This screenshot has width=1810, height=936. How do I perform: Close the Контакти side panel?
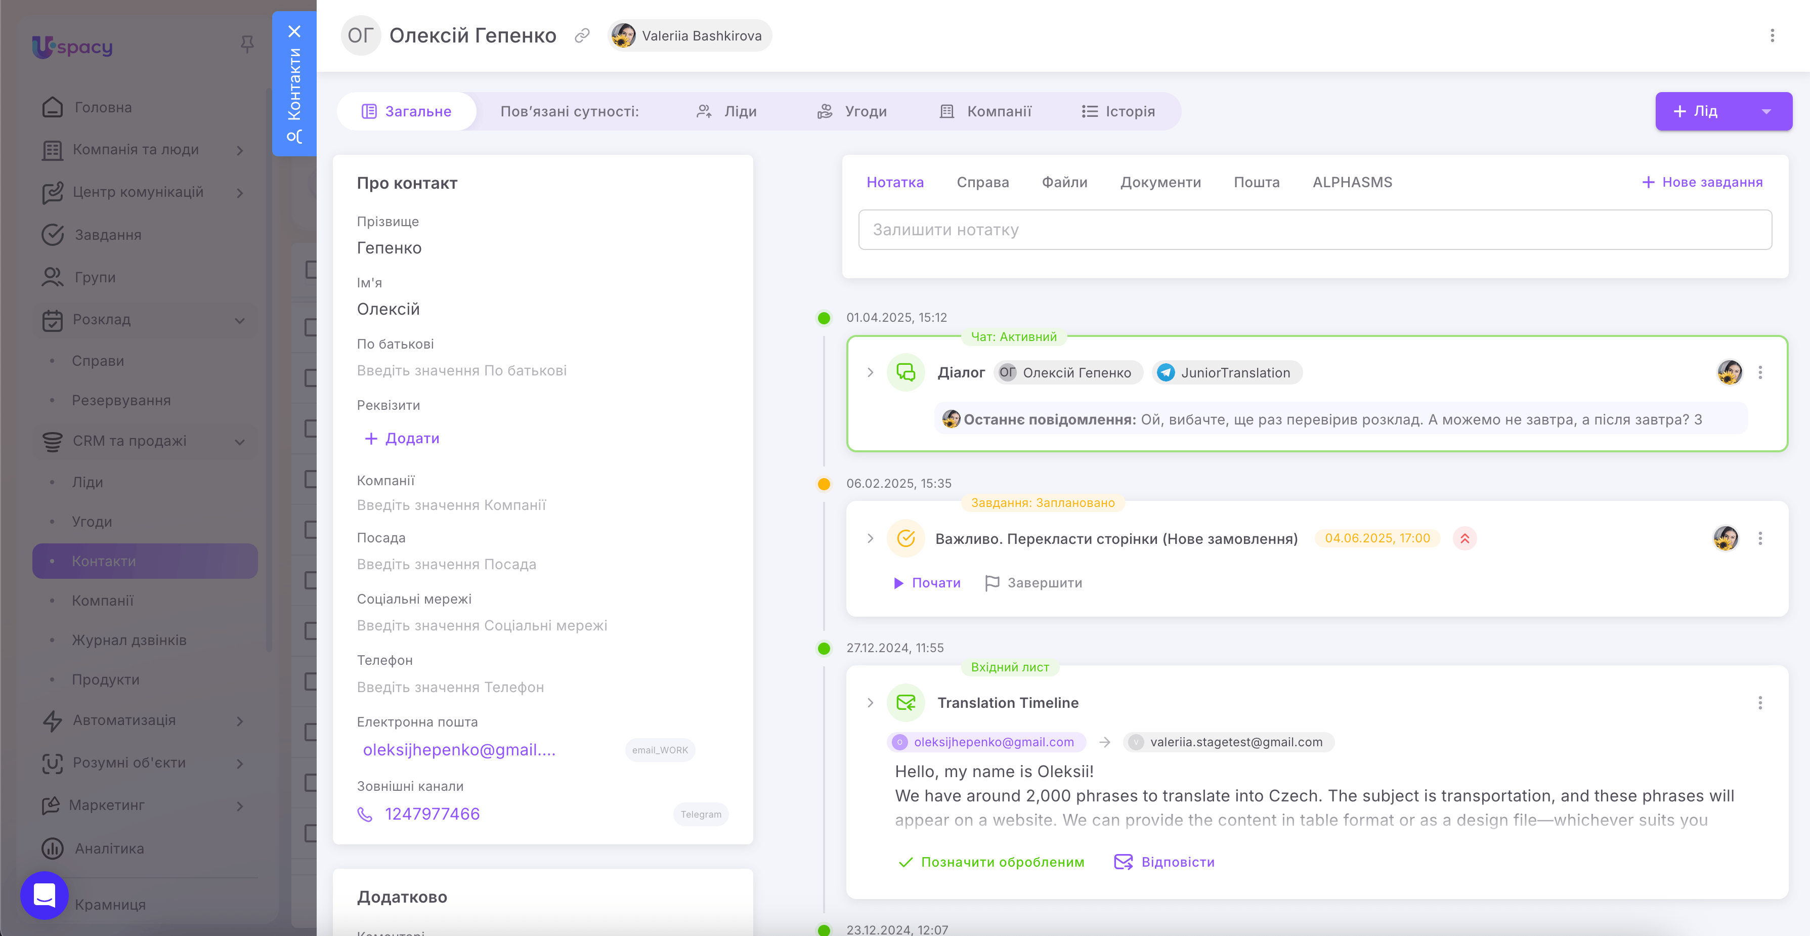coord(294,31)
